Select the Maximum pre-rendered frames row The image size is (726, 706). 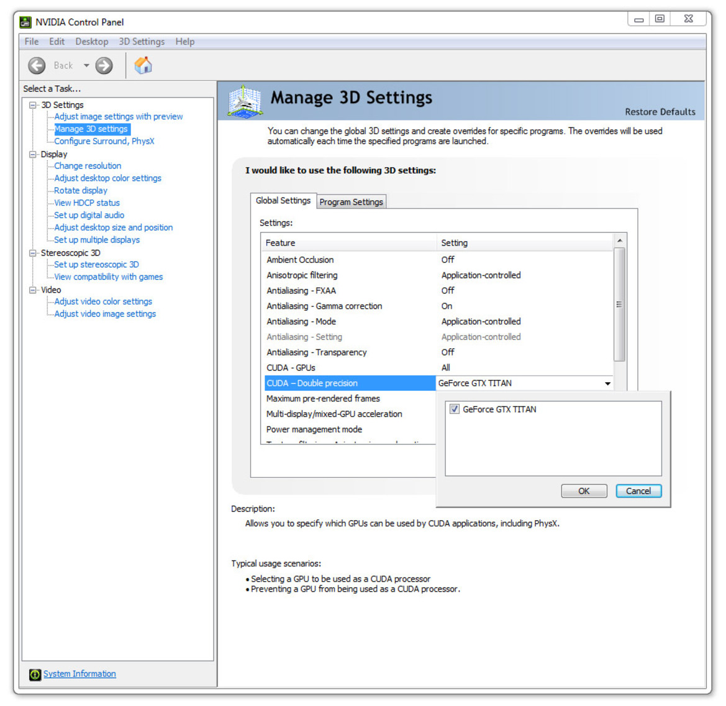(323, 399)
